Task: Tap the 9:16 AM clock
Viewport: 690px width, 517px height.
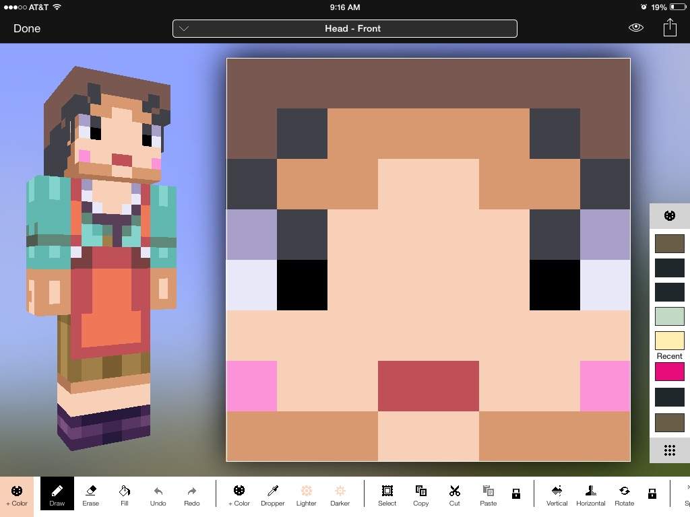Action: point(345,7)
